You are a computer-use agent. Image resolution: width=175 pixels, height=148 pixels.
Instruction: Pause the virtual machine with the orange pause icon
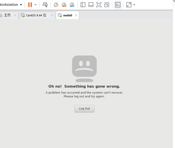(30, 5)
